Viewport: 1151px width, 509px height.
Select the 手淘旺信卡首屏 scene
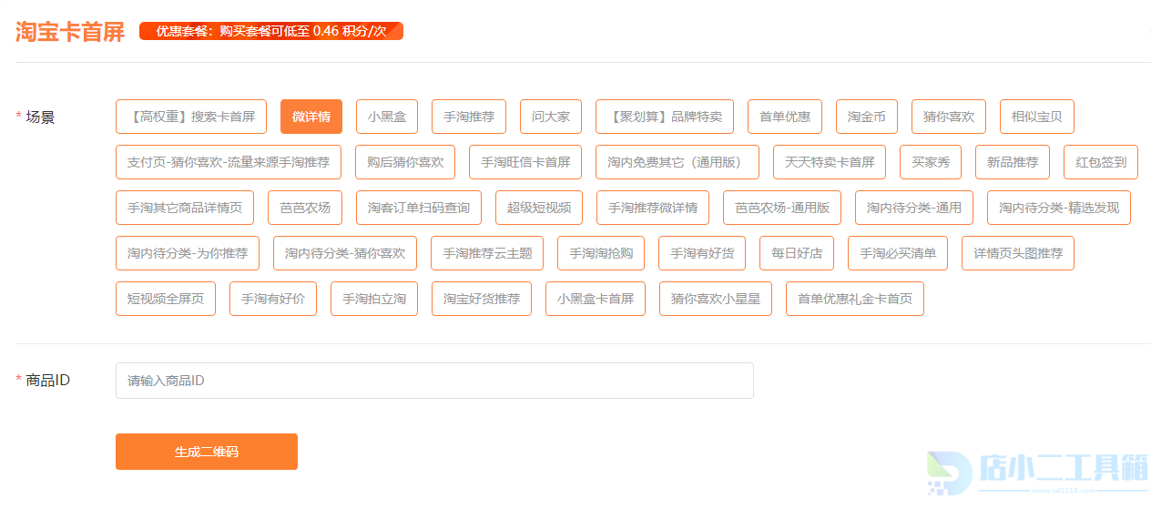coord(525,162)
